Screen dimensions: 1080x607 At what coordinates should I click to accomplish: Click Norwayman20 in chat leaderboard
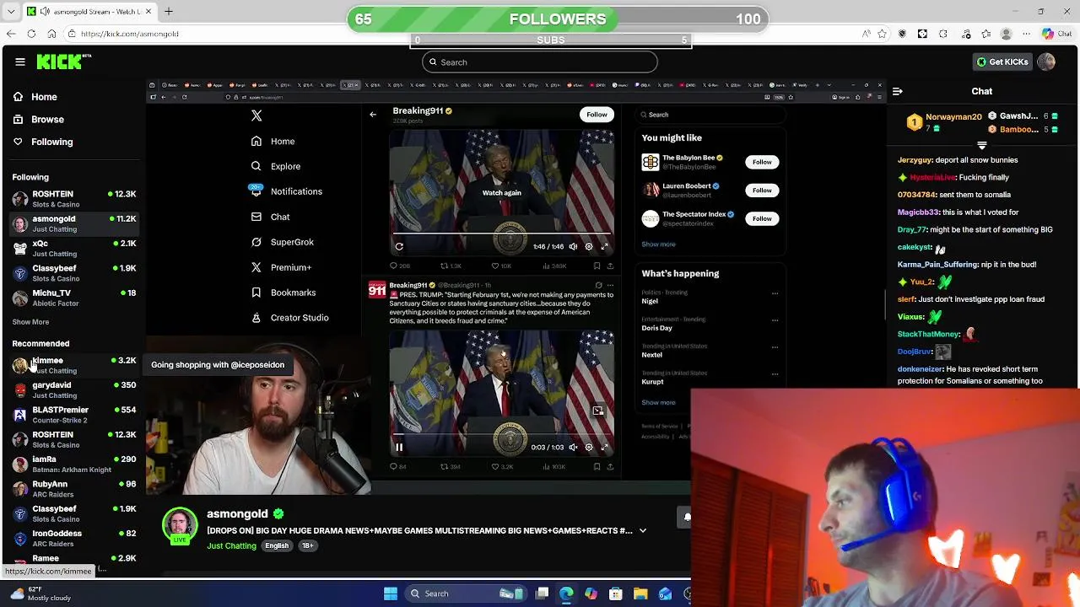[953, 117]
